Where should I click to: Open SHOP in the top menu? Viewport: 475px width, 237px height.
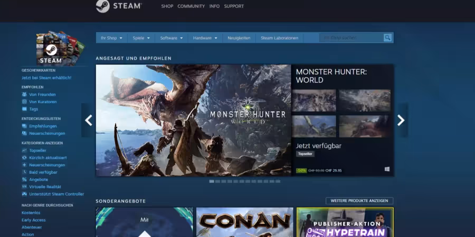tap(167, 6)
